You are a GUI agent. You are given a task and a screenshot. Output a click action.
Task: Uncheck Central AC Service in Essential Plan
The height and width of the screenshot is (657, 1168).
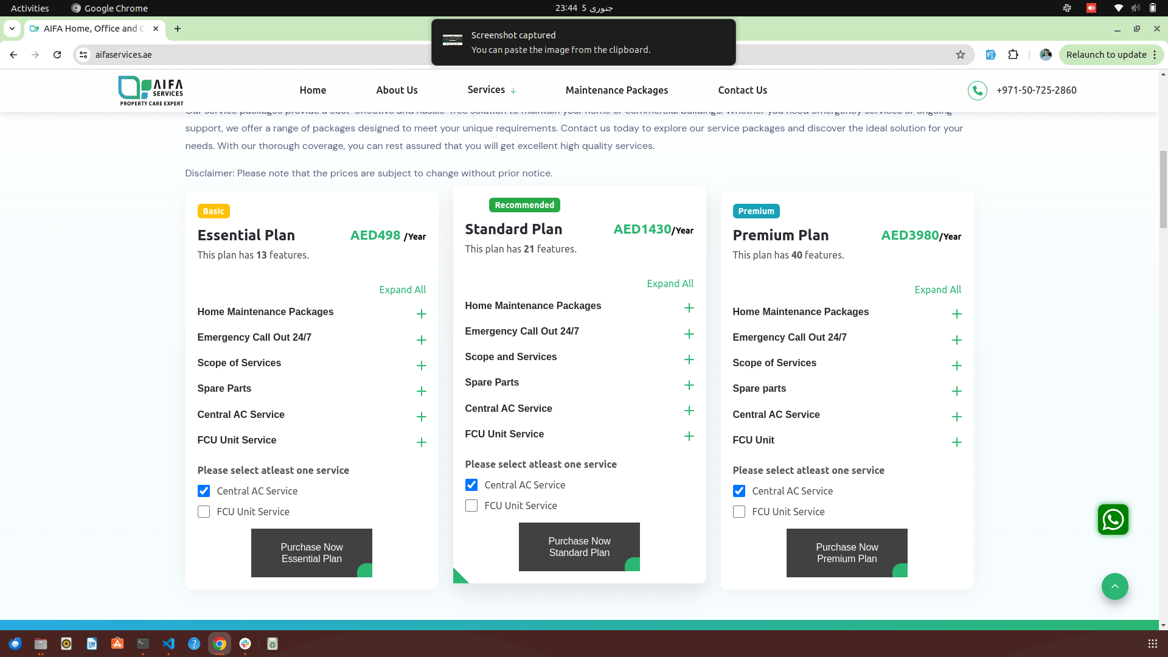click(204, 491)
